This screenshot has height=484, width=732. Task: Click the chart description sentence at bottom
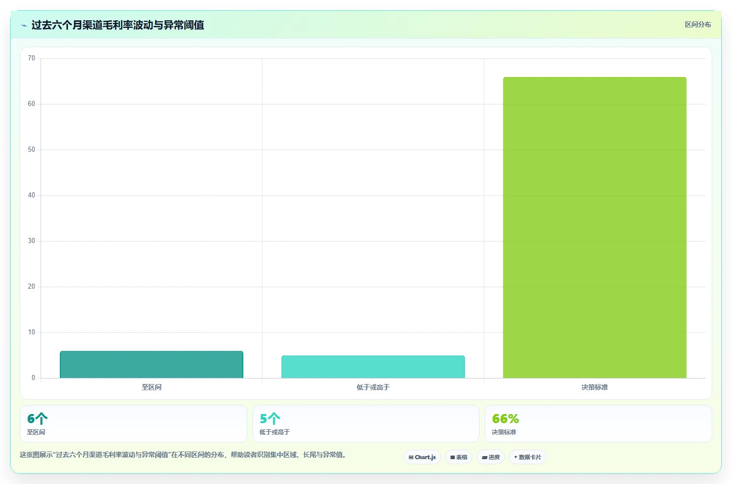click(184, 455)
